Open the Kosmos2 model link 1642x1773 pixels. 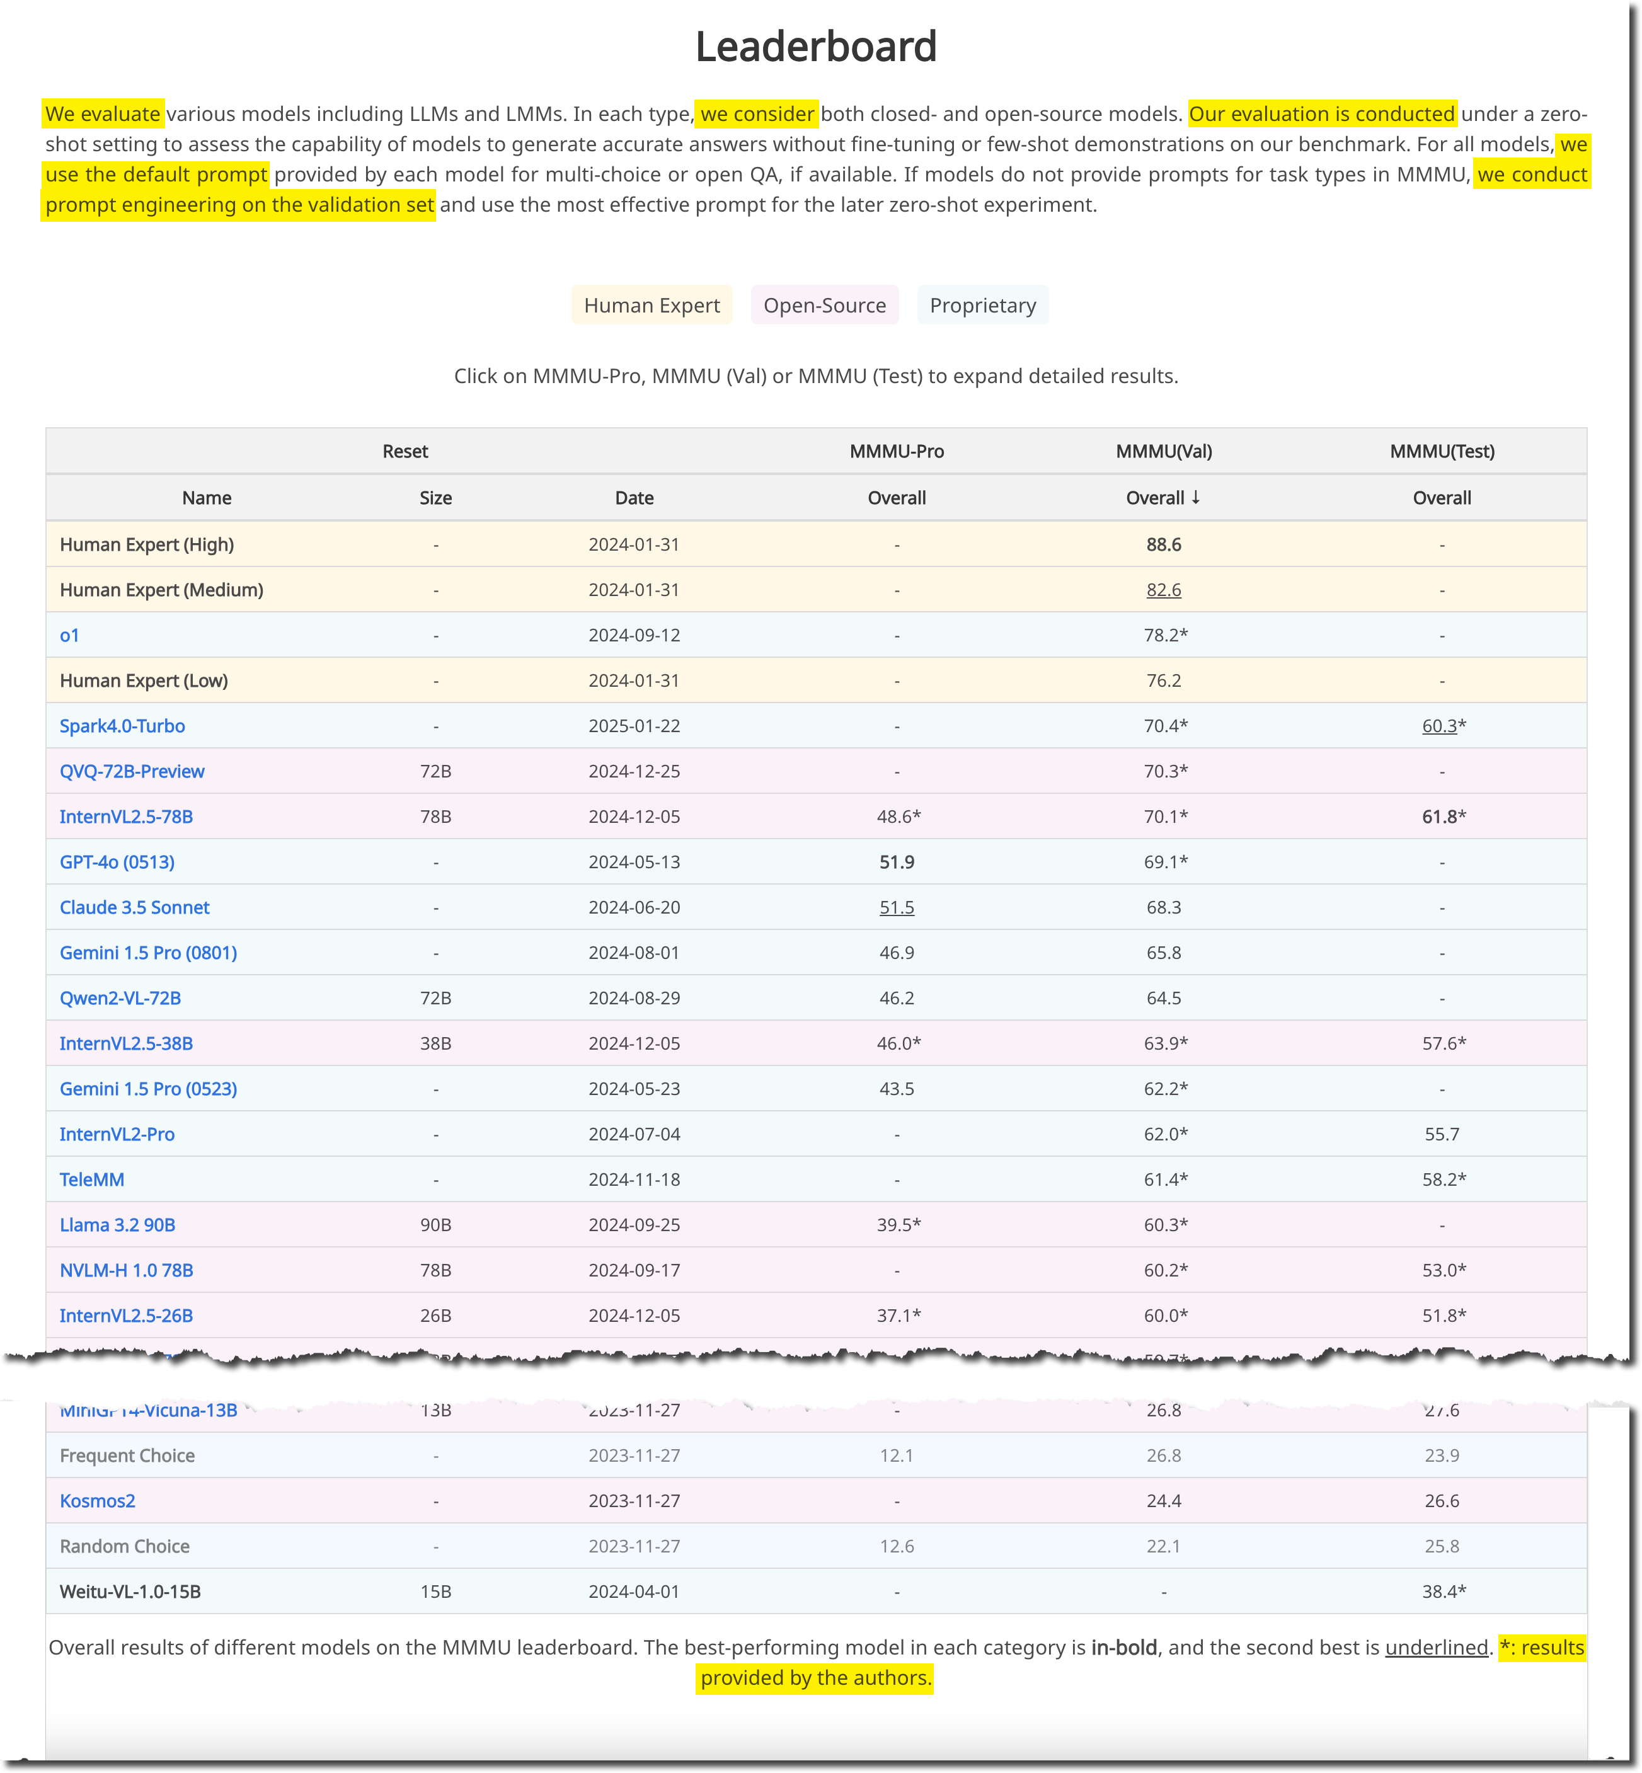(97, 1501)
